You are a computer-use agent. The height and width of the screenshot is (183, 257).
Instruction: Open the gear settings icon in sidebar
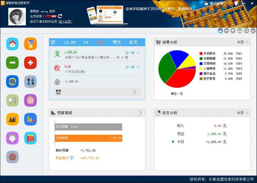[12, 156]
